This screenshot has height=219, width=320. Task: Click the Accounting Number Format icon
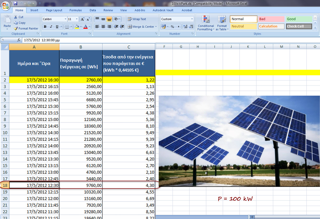coord(163,27)
